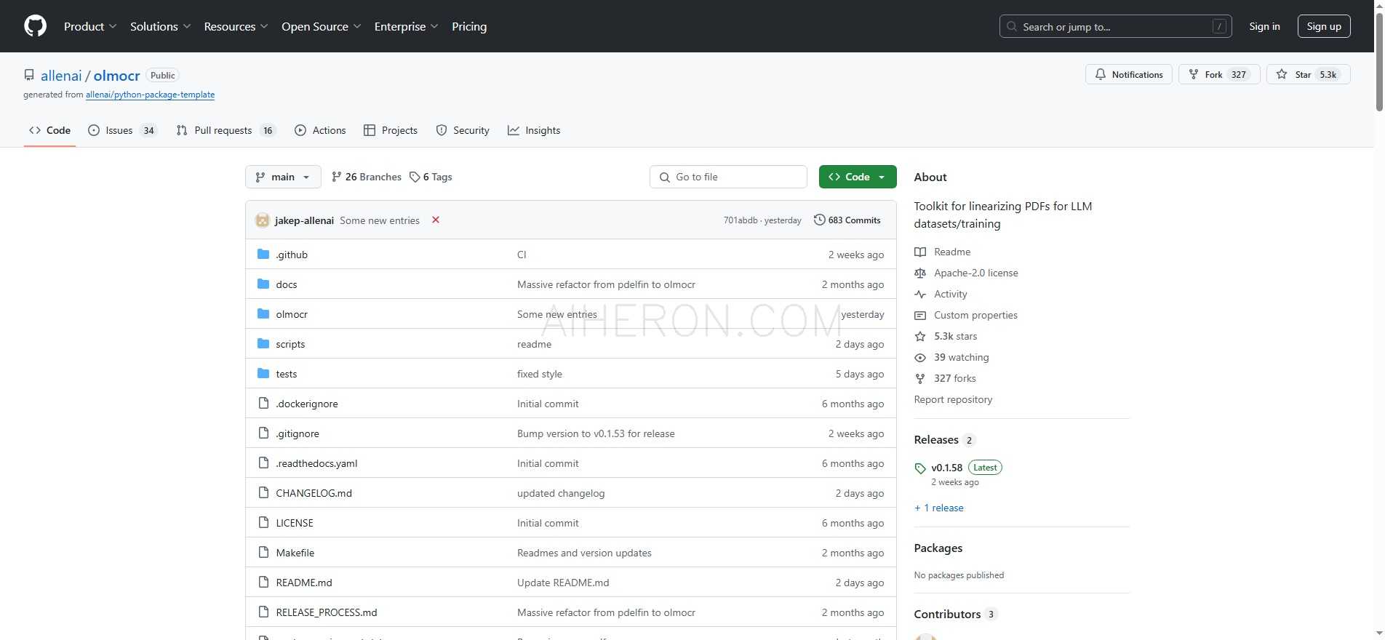
Task: Open the .readthedocs.yaml file
Action: [x=316, y=463]
